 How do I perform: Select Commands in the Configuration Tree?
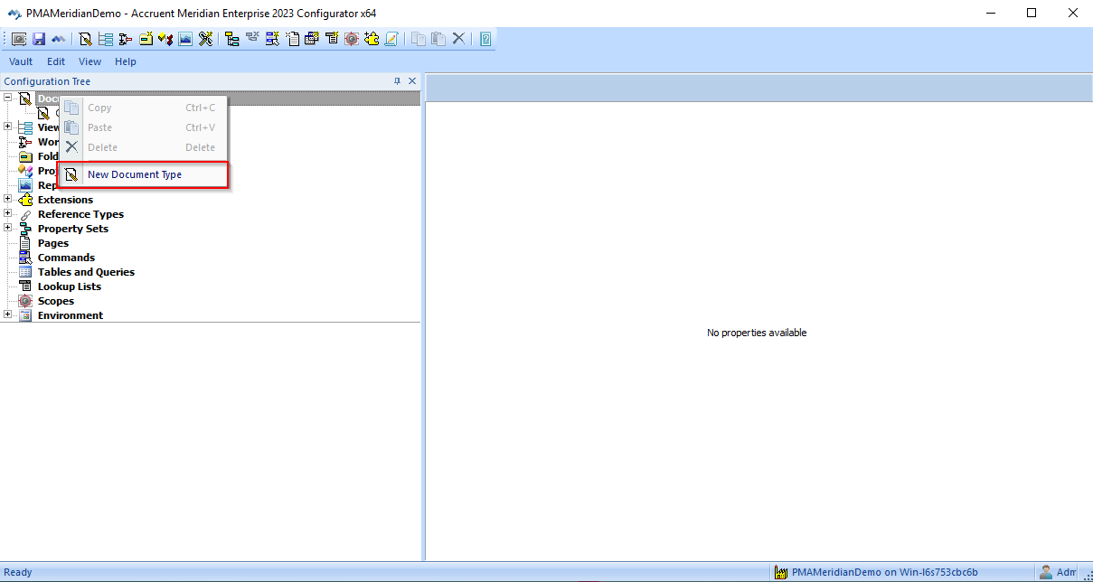tap(66, 258)
